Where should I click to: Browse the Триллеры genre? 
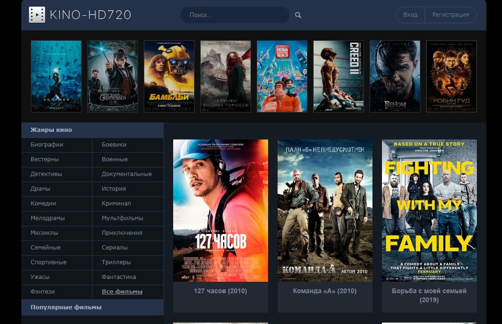pos(116,262)
